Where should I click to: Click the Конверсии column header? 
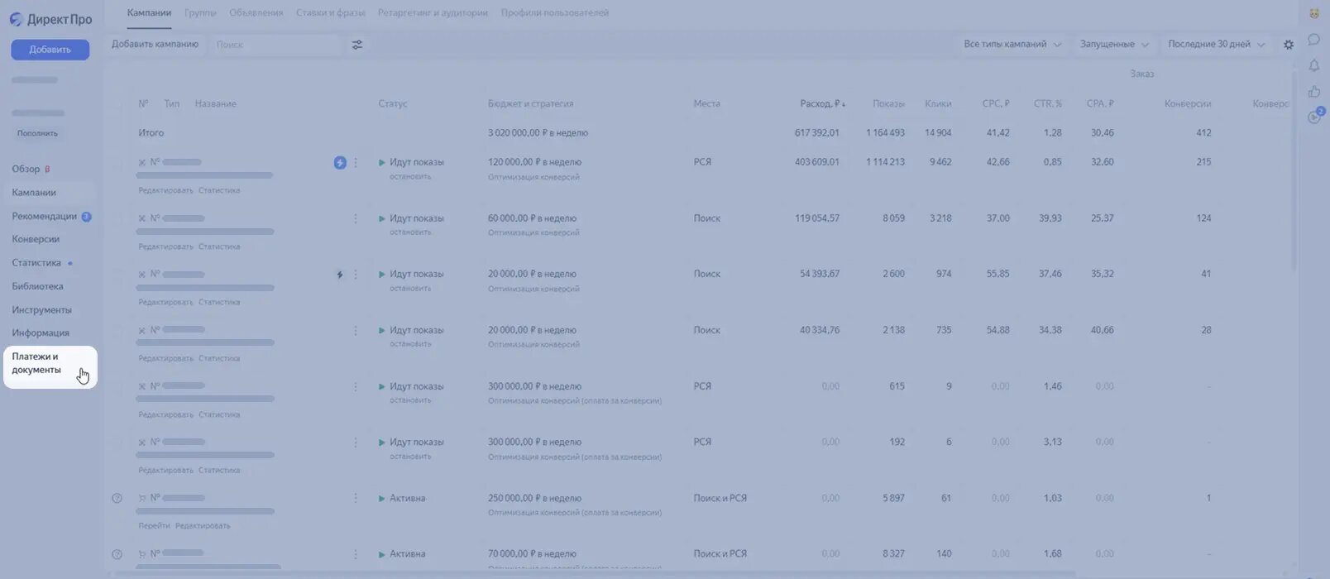[x=1187, y=104]
